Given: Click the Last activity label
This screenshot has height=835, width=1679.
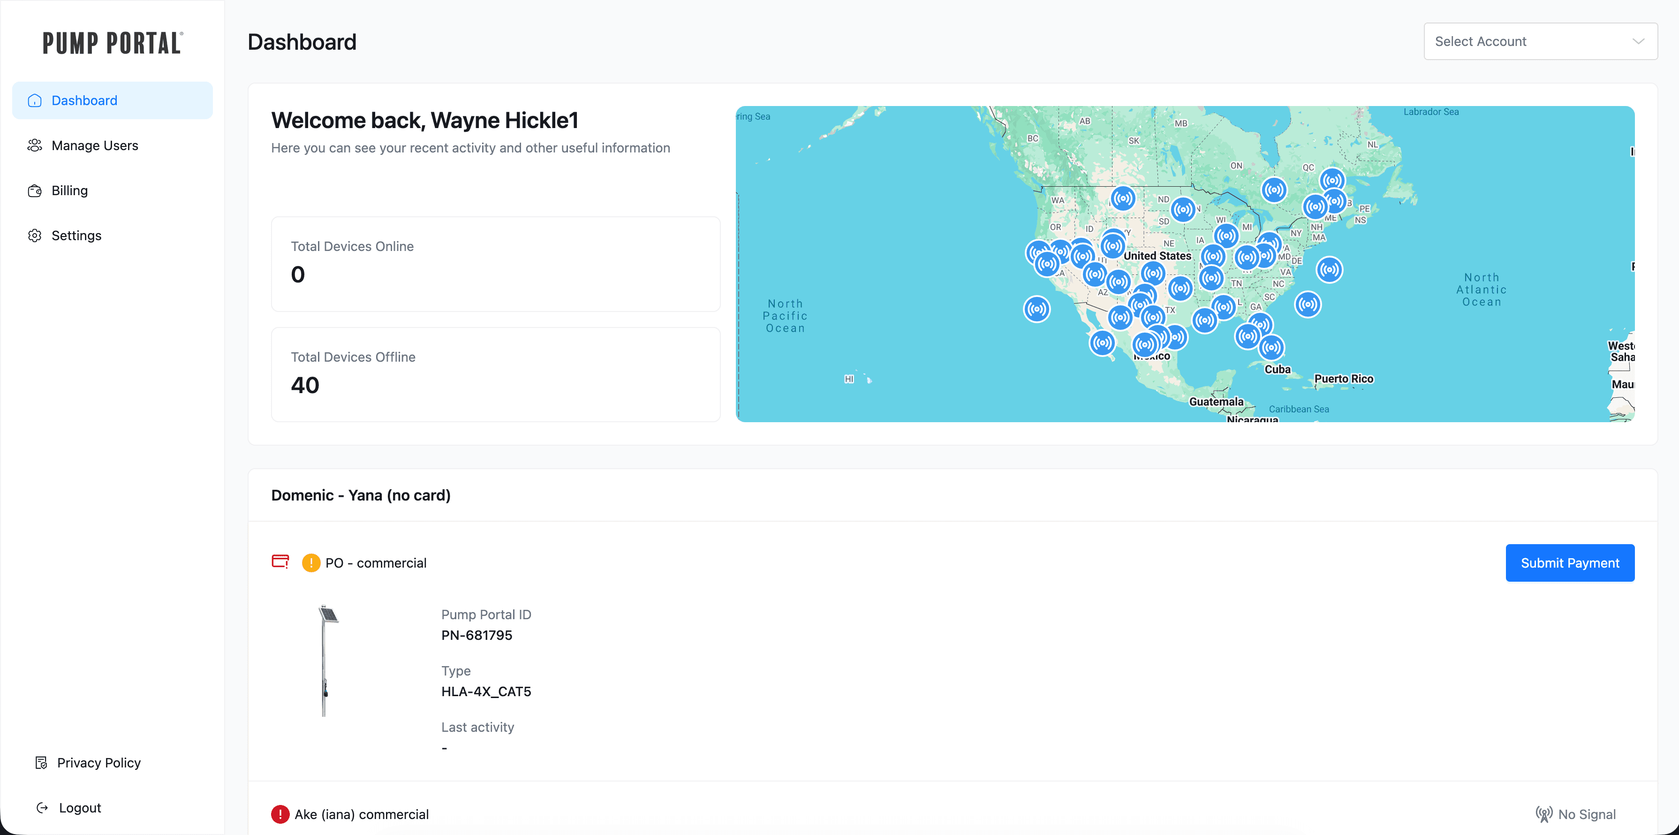Looking at the screenshot, I should point(477,728).
